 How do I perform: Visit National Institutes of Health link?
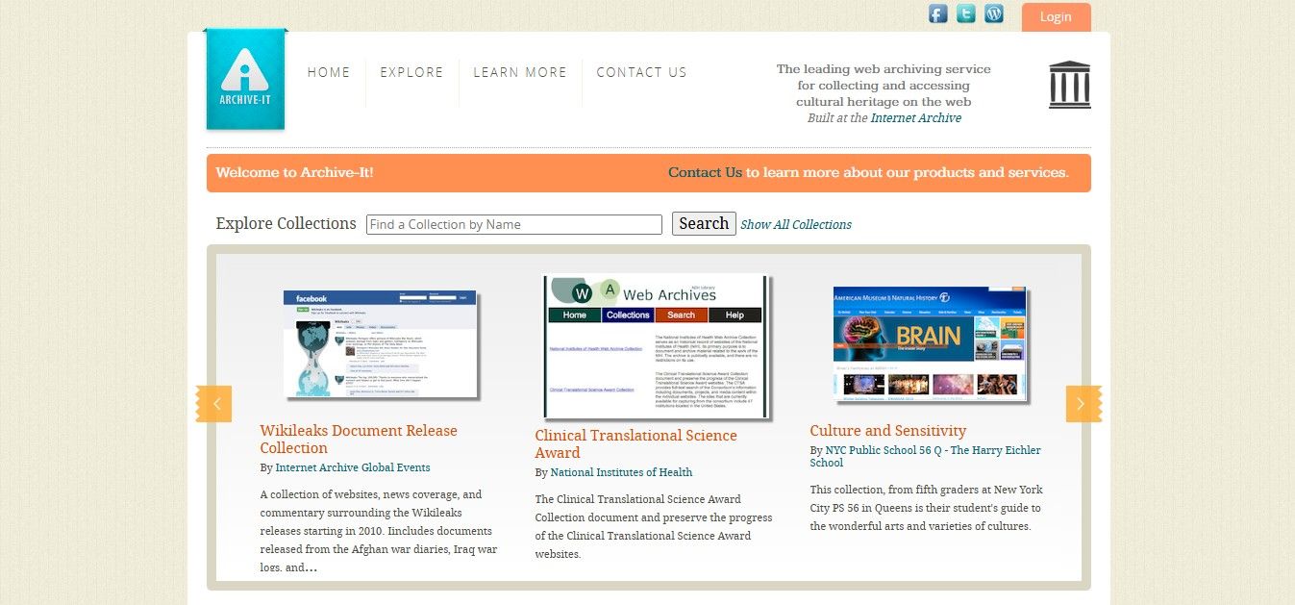(x=621, y=472)
